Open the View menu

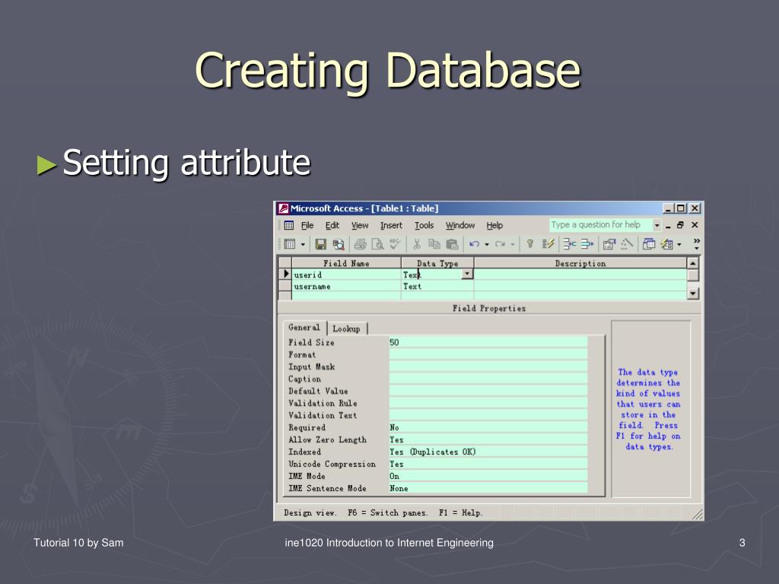click(360, 225)
